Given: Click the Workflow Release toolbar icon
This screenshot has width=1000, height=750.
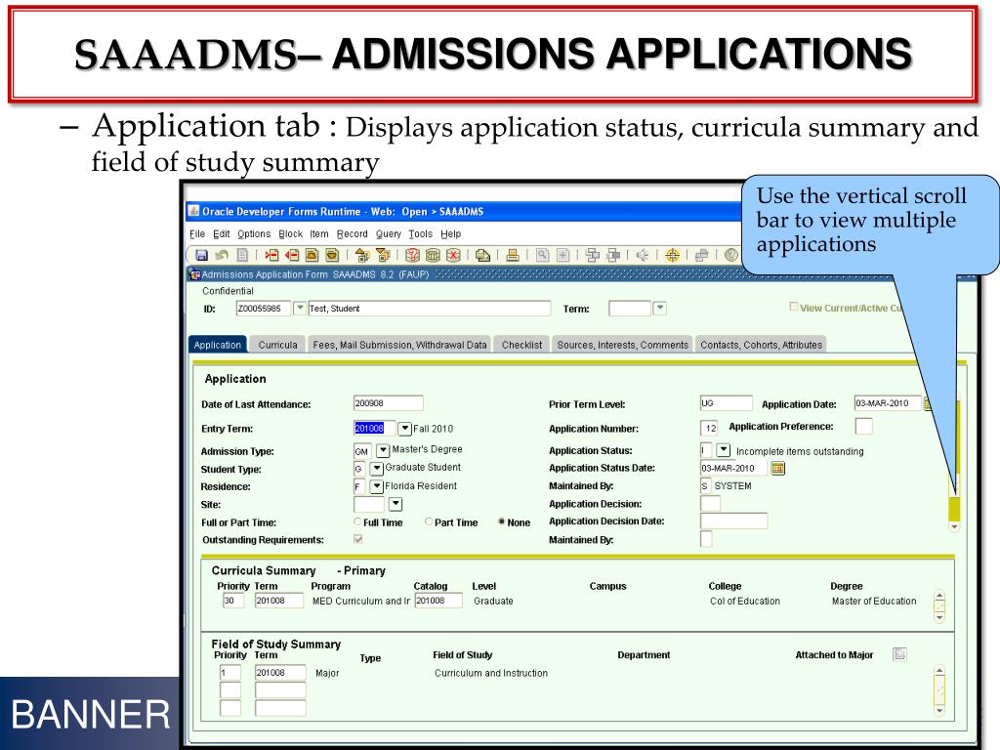Looking at the screenshot, I should tap(613, 255).
